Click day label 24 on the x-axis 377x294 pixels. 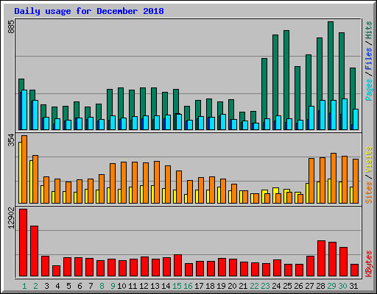click(x=276, y=286)
